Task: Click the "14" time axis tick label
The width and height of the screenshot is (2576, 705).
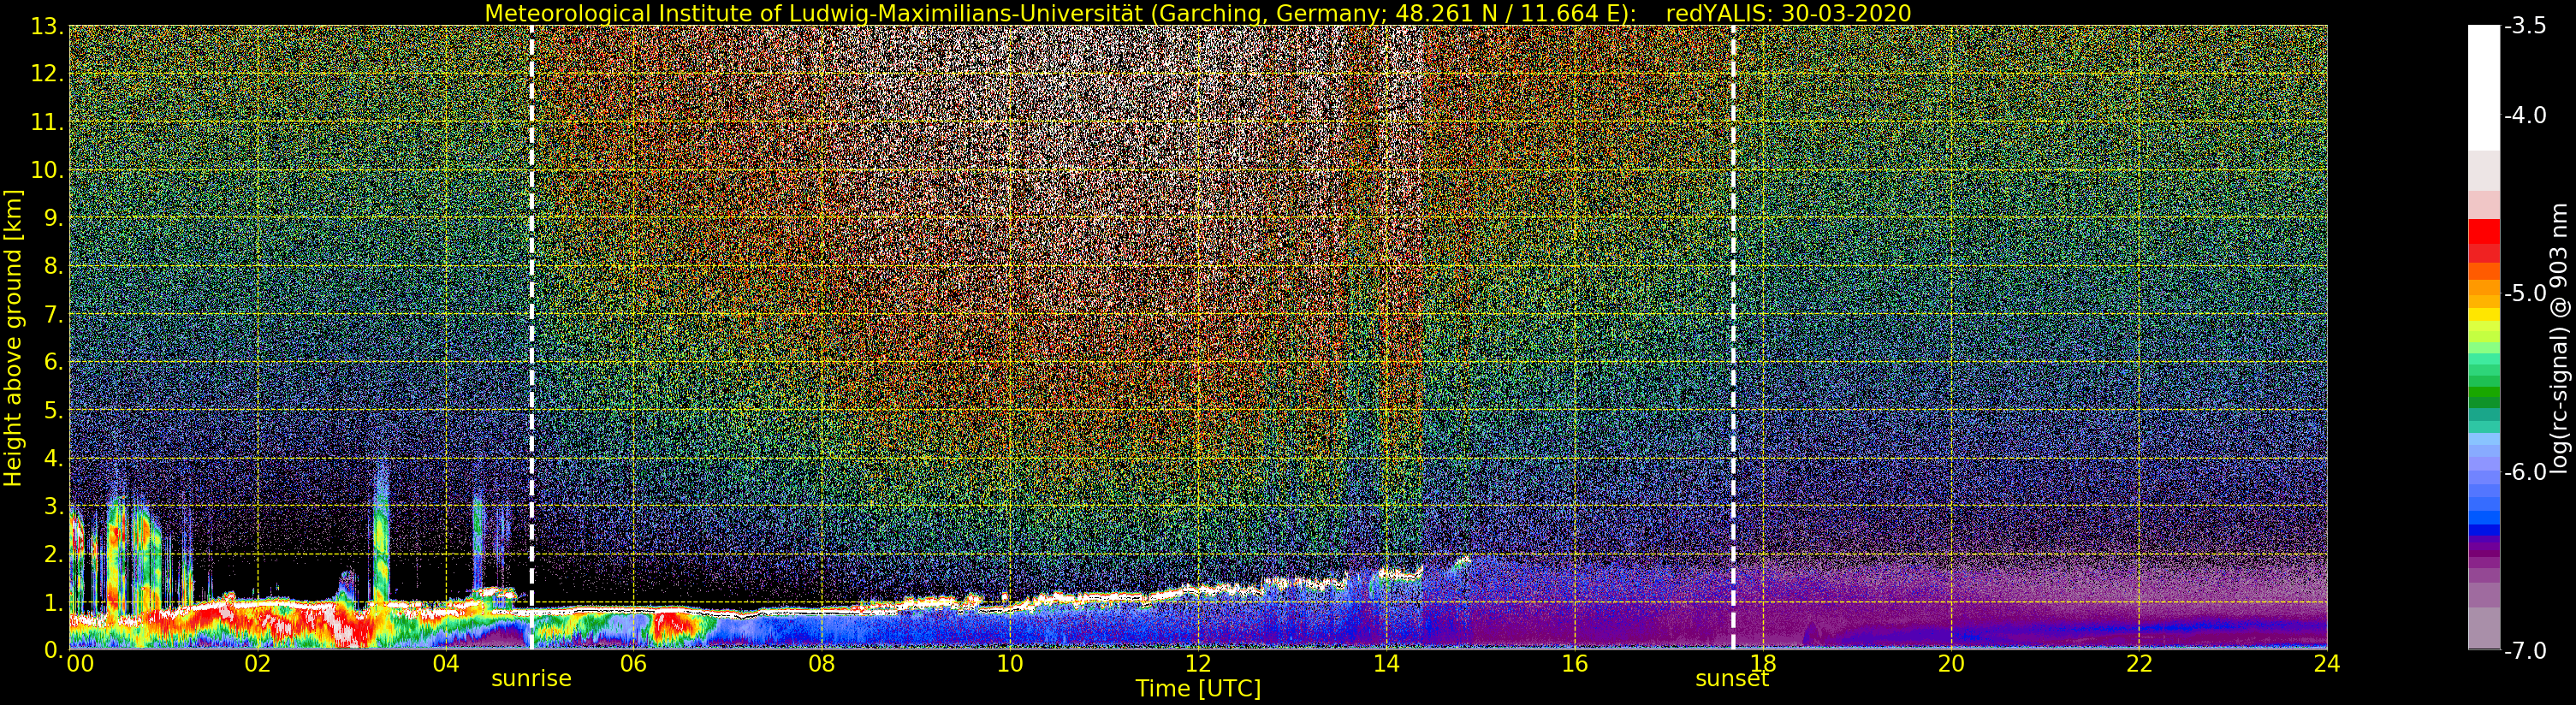Action: tap(1386, 664)
